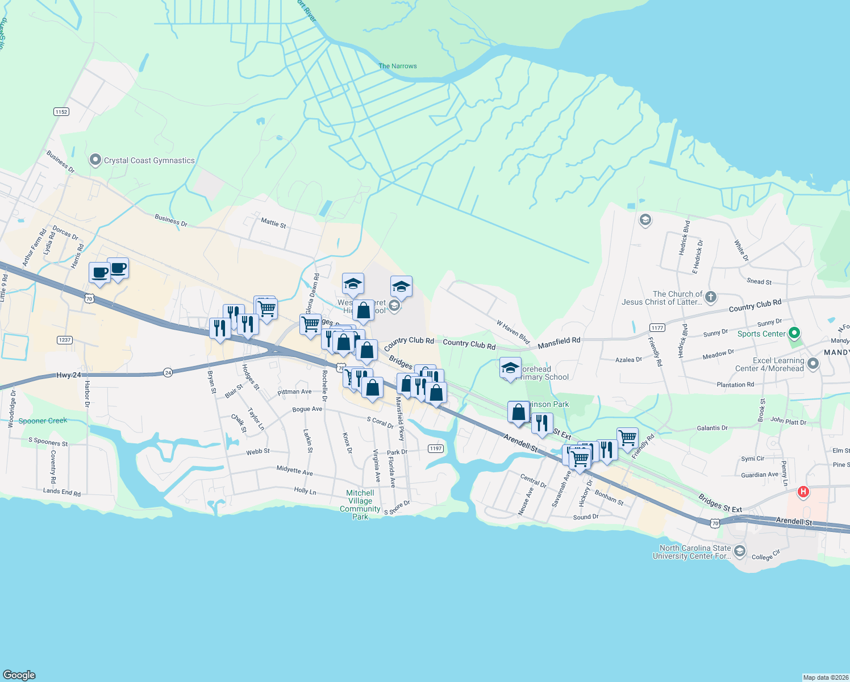Click the restaurant marker above Bryan St
The image size is (850, 682).
220,330
